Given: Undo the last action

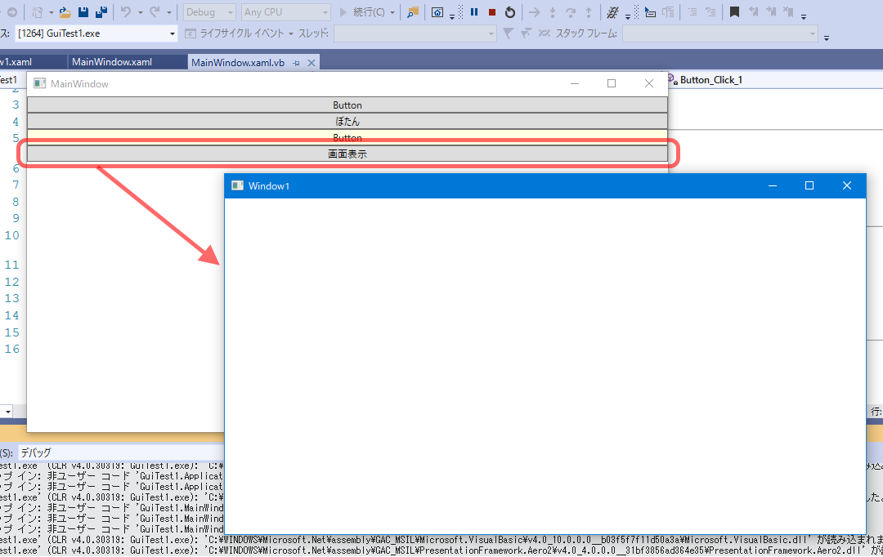Looking at the screenshot, I should click(x=126, y=11).
